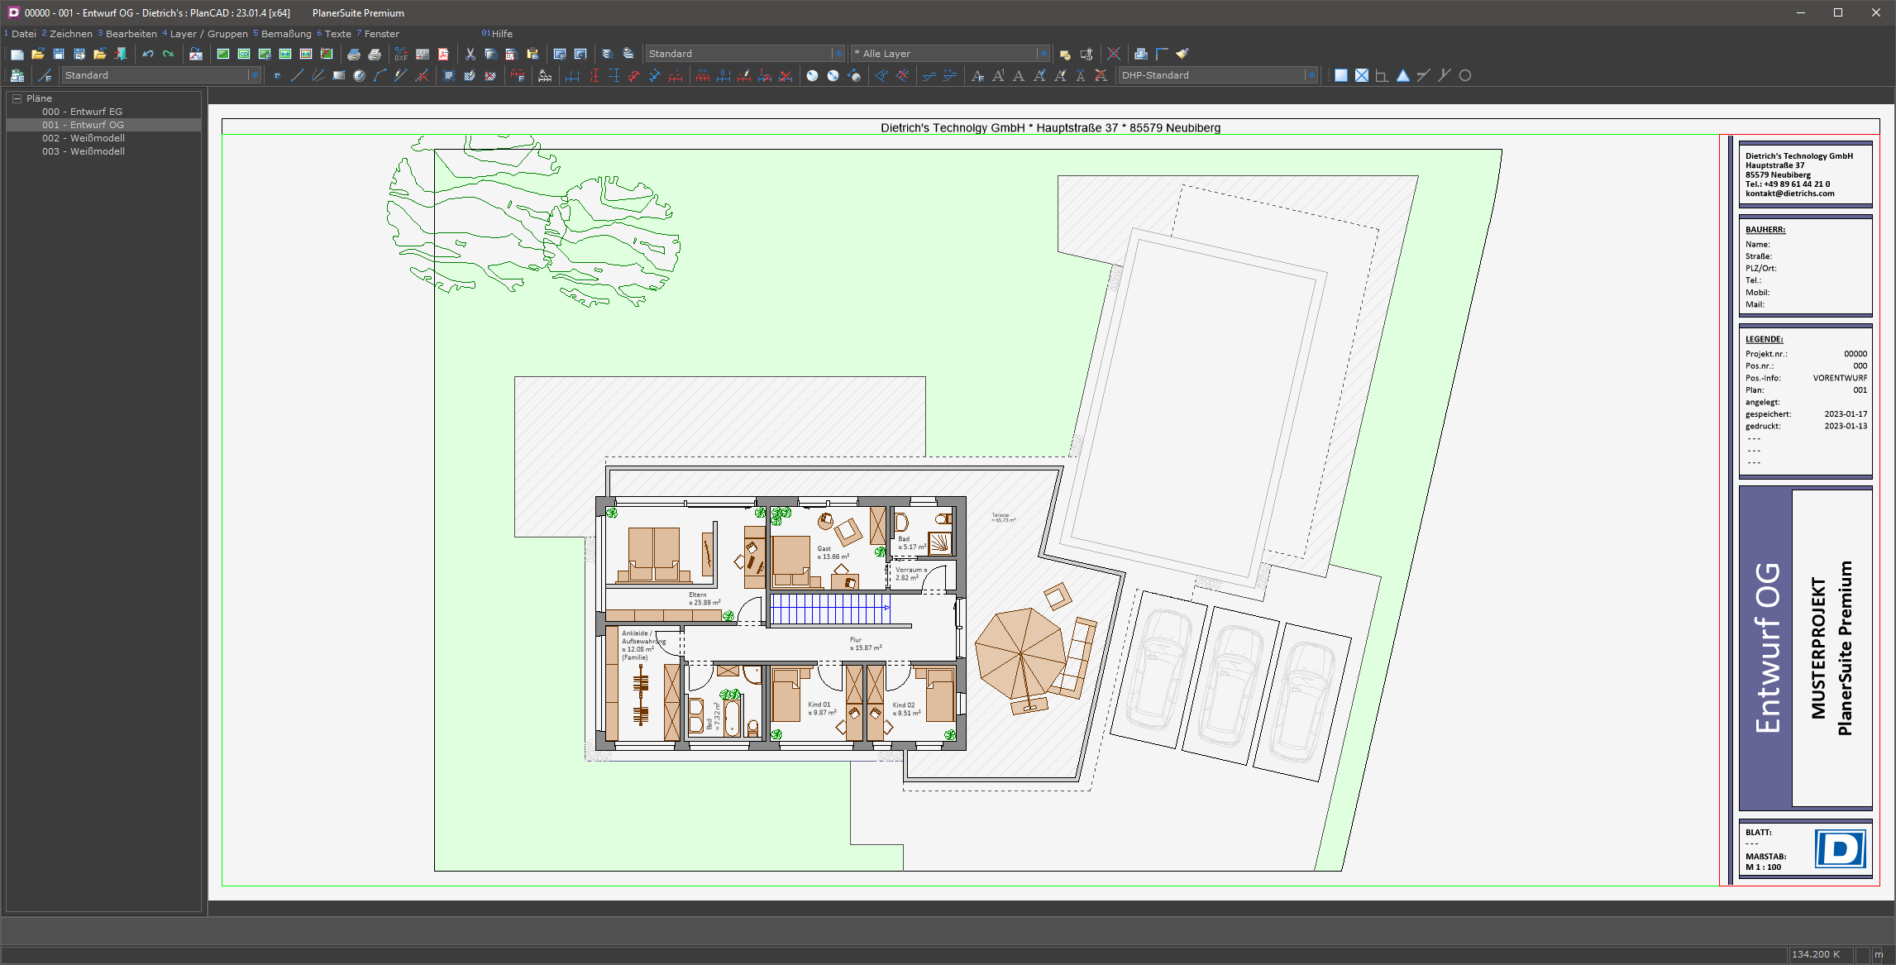Click the Kind 02 room label
This screenshot has height=965, width=1896.
[906, 709]
